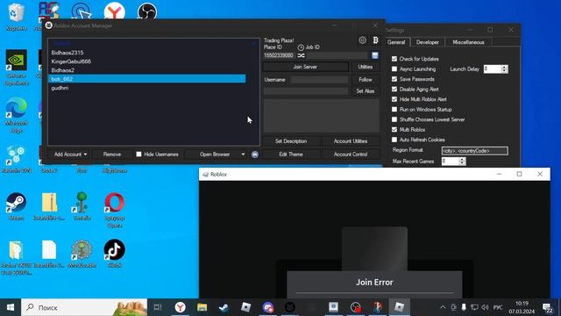
Task: Click the shuffle icon next to Place ID
Action: click(x=301, y=55)
